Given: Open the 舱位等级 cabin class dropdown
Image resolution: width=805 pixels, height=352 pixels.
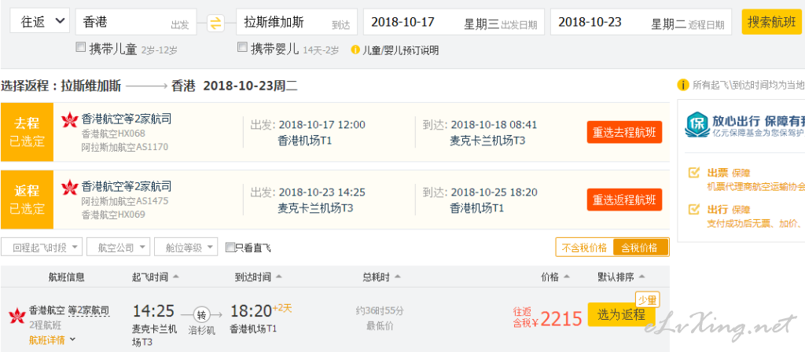Looking at the screenshot, I should pos(186,247).
